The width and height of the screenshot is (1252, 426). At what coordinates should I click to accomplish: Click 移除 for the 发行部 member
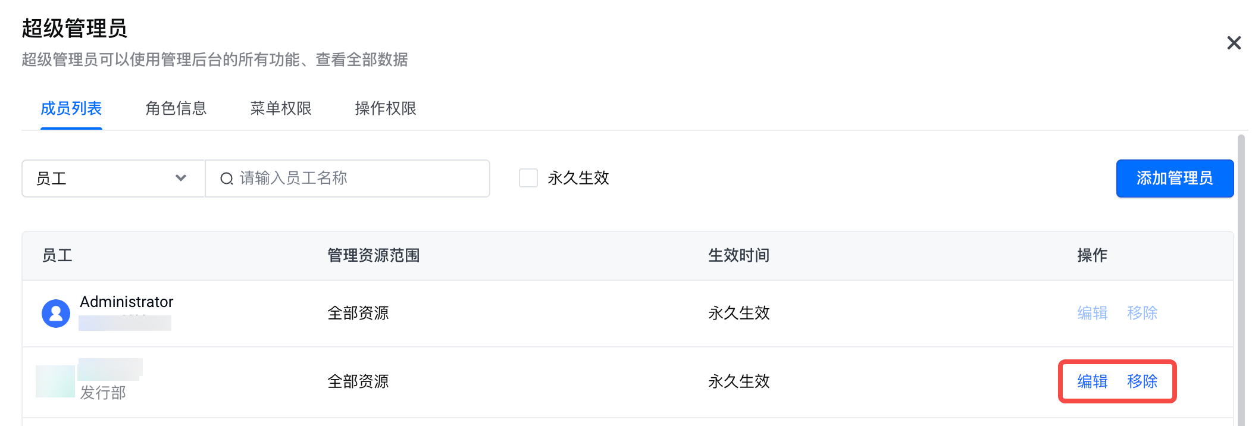(1142, 381)
